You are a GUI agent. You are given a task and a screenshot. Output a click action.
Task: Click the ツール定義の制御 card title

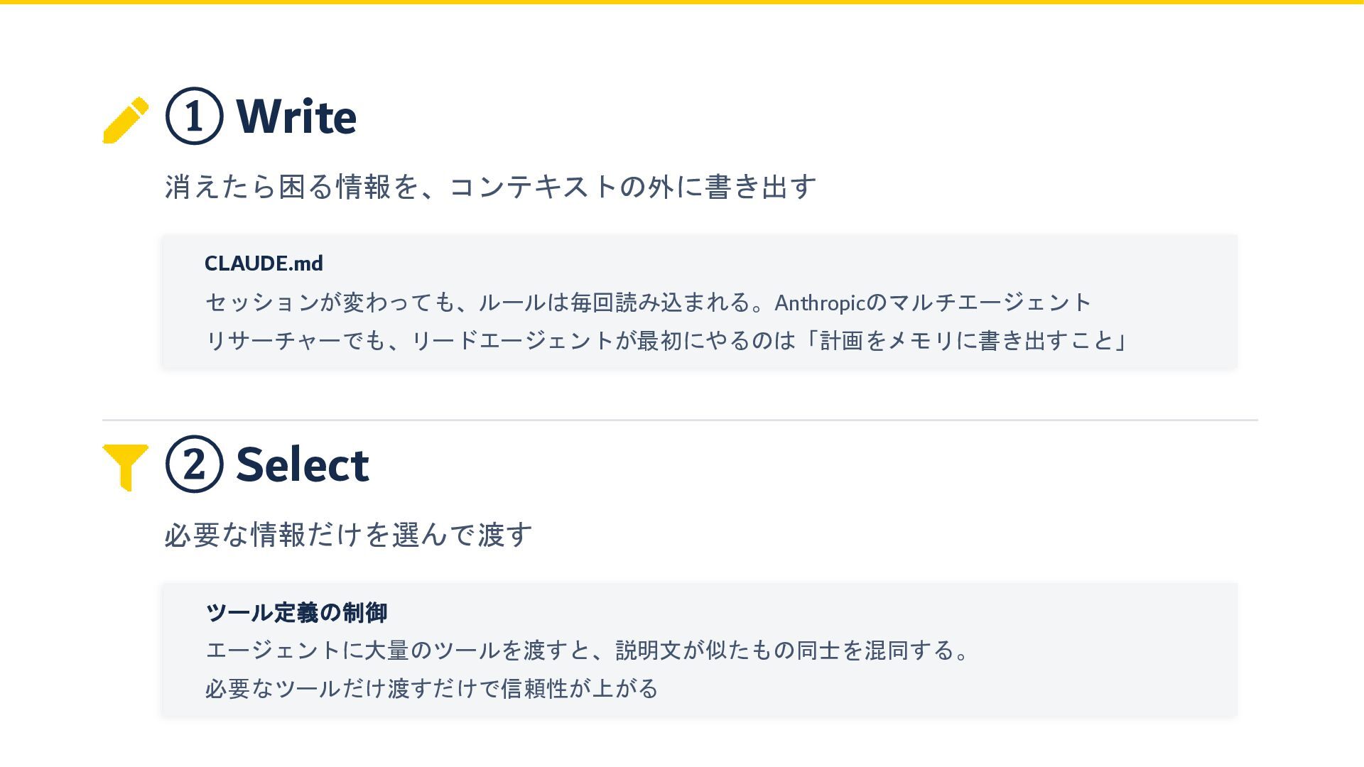click(x=296, y=612)
